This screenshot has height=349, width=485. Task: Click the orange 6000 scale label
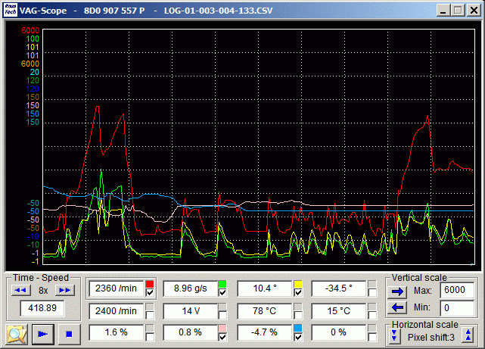(x=30, y=64)
